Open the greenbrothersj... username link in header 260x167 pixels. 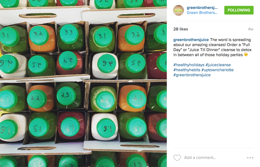click(202, 8)
